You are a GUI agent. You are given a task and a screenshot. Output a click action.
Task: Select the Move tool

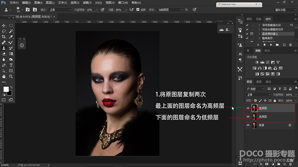(4, 26)
